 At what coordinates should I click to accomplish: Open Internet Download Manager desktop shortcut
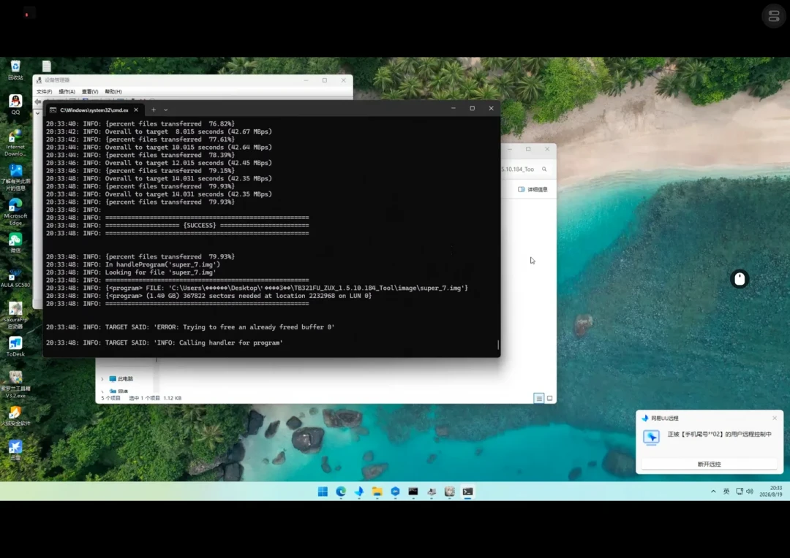click(15, 143)
